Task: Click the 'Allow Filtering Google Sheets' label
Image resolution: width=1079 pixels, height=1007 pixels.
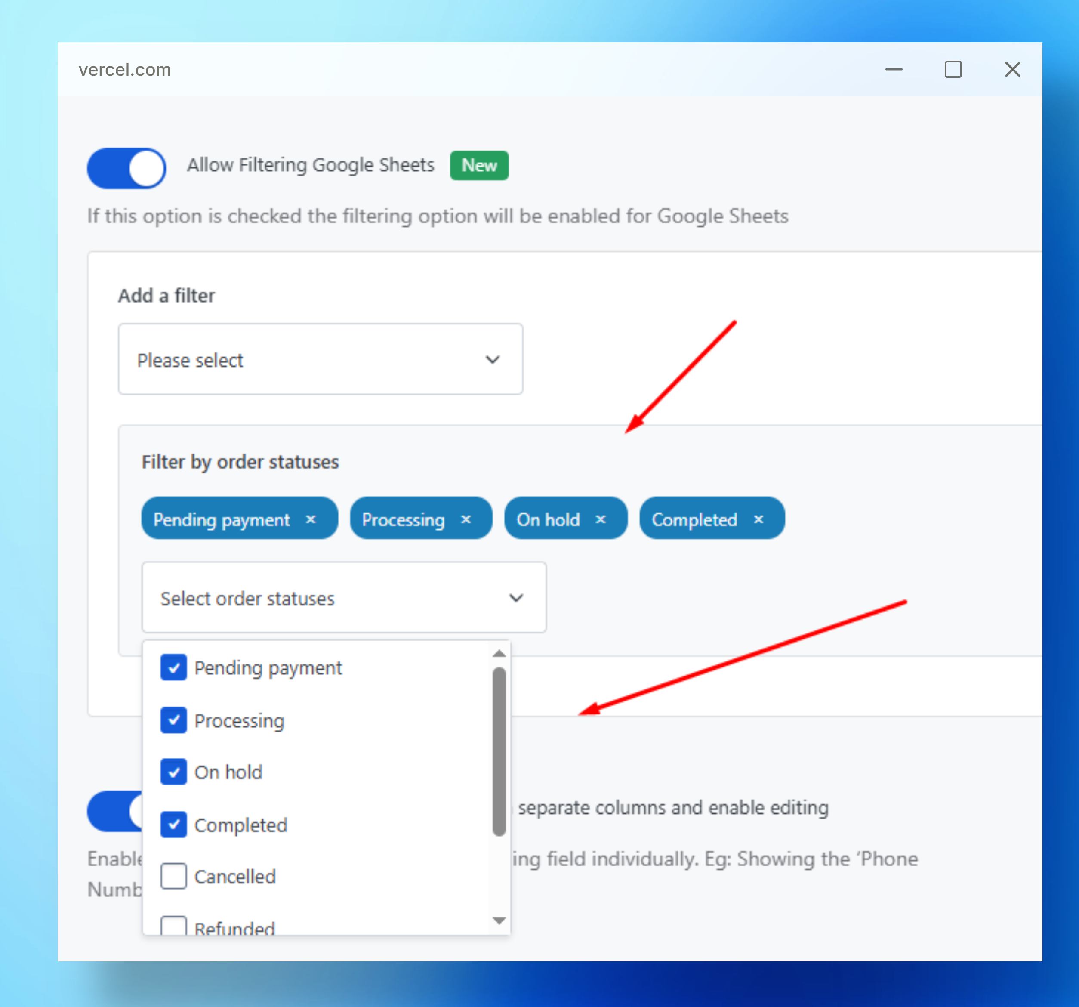Action: (x=311, y=165)
